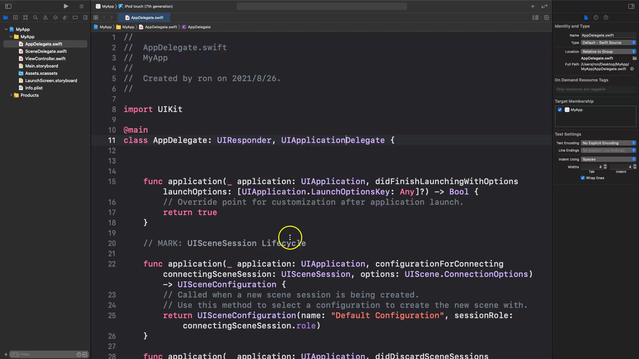Expand the Products folder

(x=11, y=95)
